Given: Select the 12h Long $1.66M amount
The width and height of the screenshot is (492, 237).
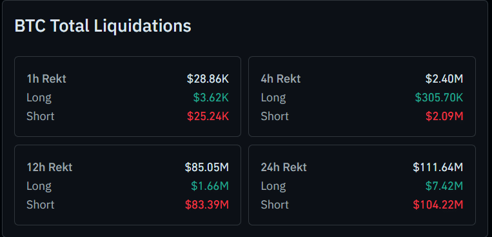Looking at the screenshot, I should coord(210,186).
